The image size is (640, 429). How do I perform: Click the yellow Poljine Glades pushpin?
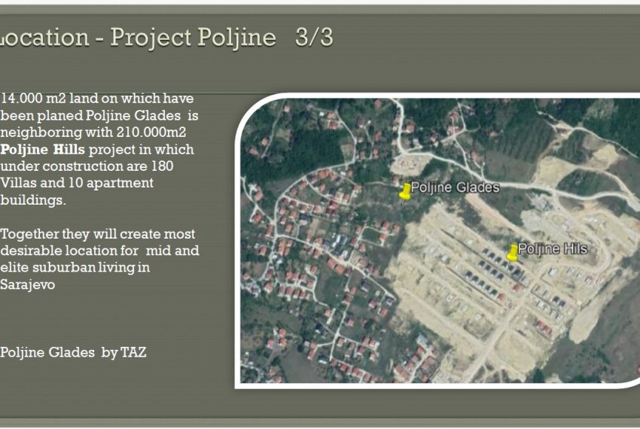405,191
